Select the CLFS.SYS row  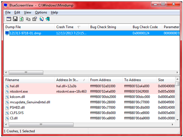click(89, 113)
